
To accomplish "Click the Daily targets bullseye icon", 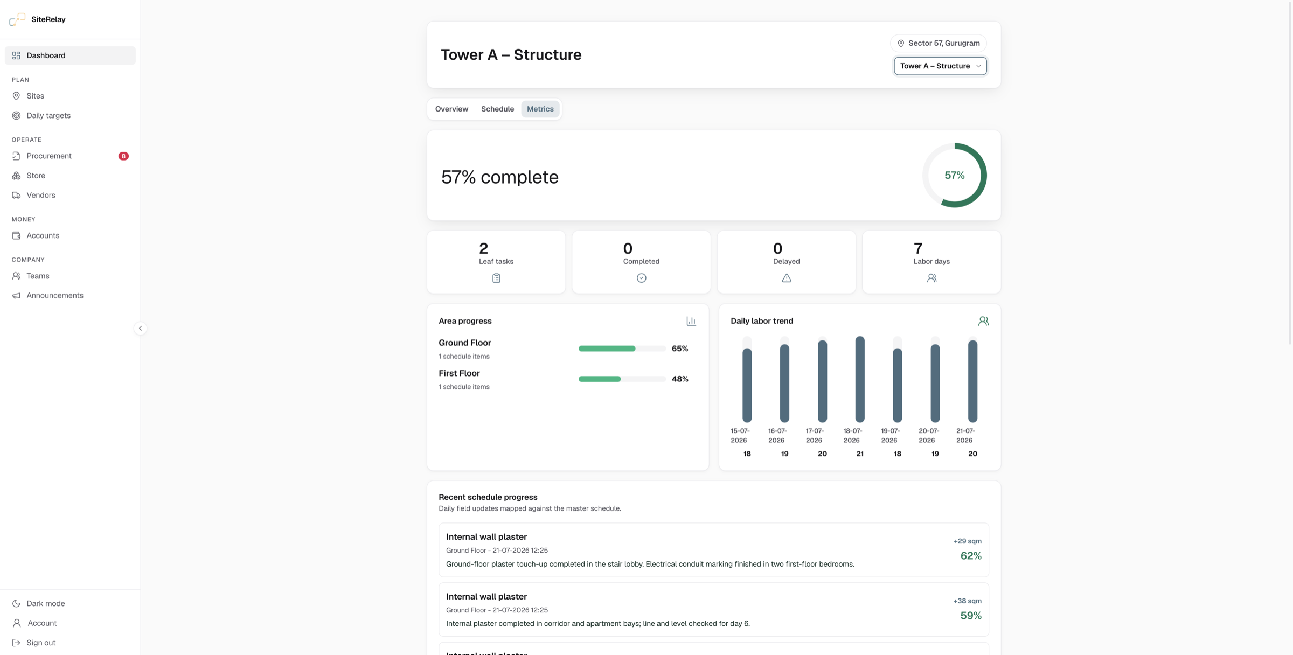I will 16,115.
